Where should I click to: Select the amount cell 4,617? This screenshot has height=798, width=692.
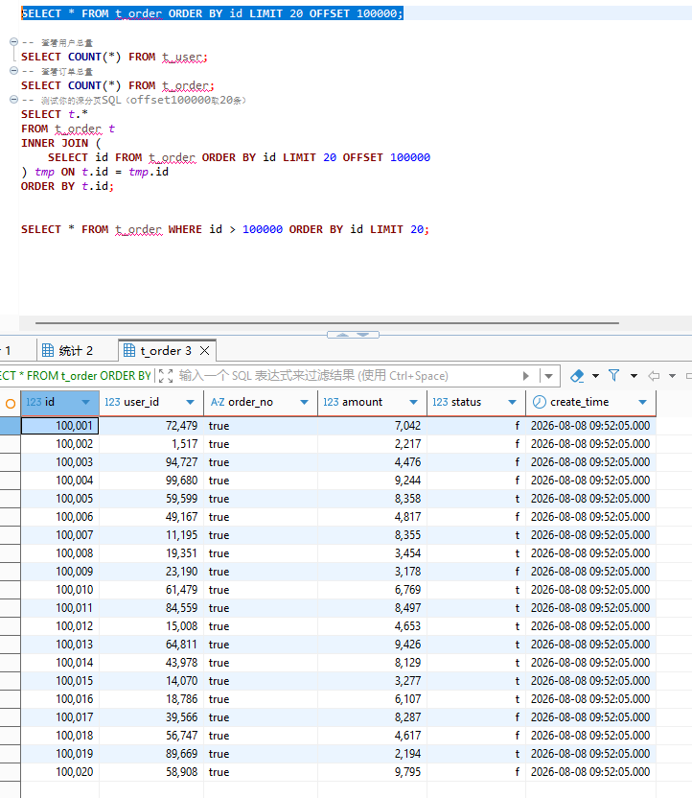pyautogui.click(x=372, y=736)
